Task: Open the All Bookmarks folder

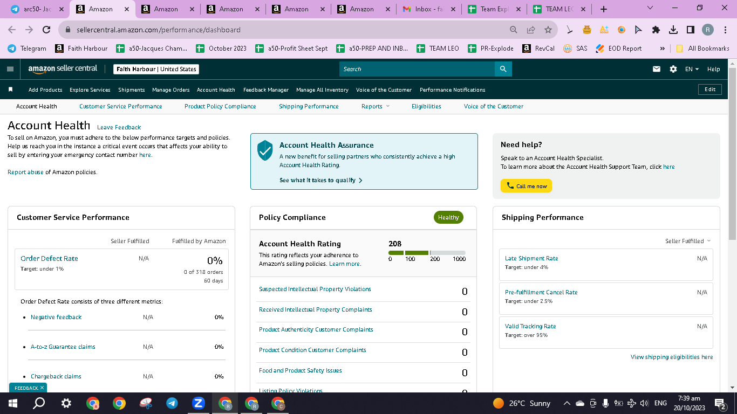Action: tap(702, 49)
